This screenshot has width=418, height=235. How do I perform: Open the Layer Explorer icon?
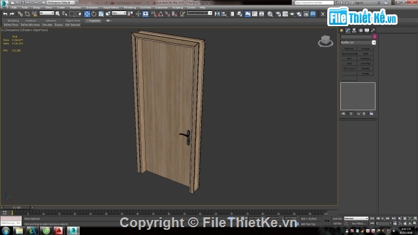coord(240,14)
